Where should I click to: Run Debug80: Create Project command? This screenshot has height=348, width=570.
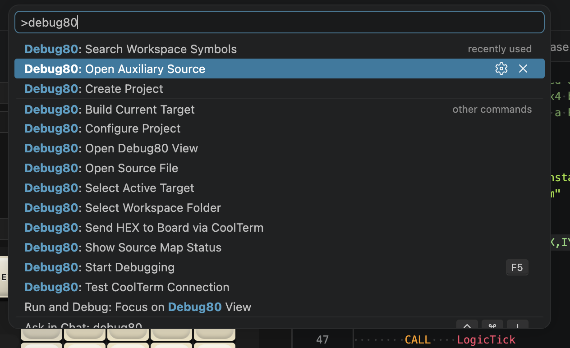tap(279, 89)
